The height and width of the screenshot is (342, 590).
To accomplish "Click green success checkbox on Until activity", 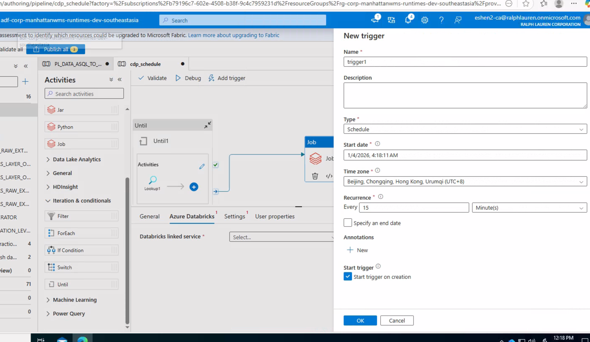I will tap(215, 165).
